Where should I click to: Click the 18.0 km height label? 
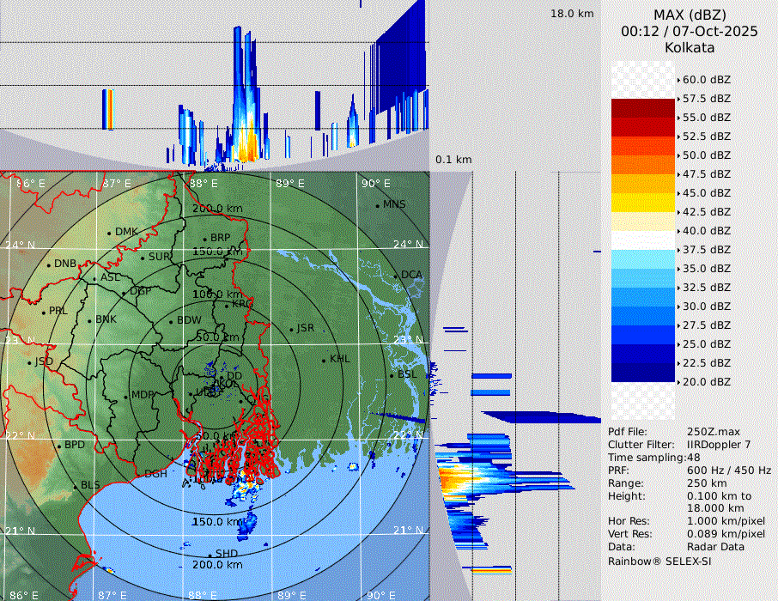click(572, 14)
